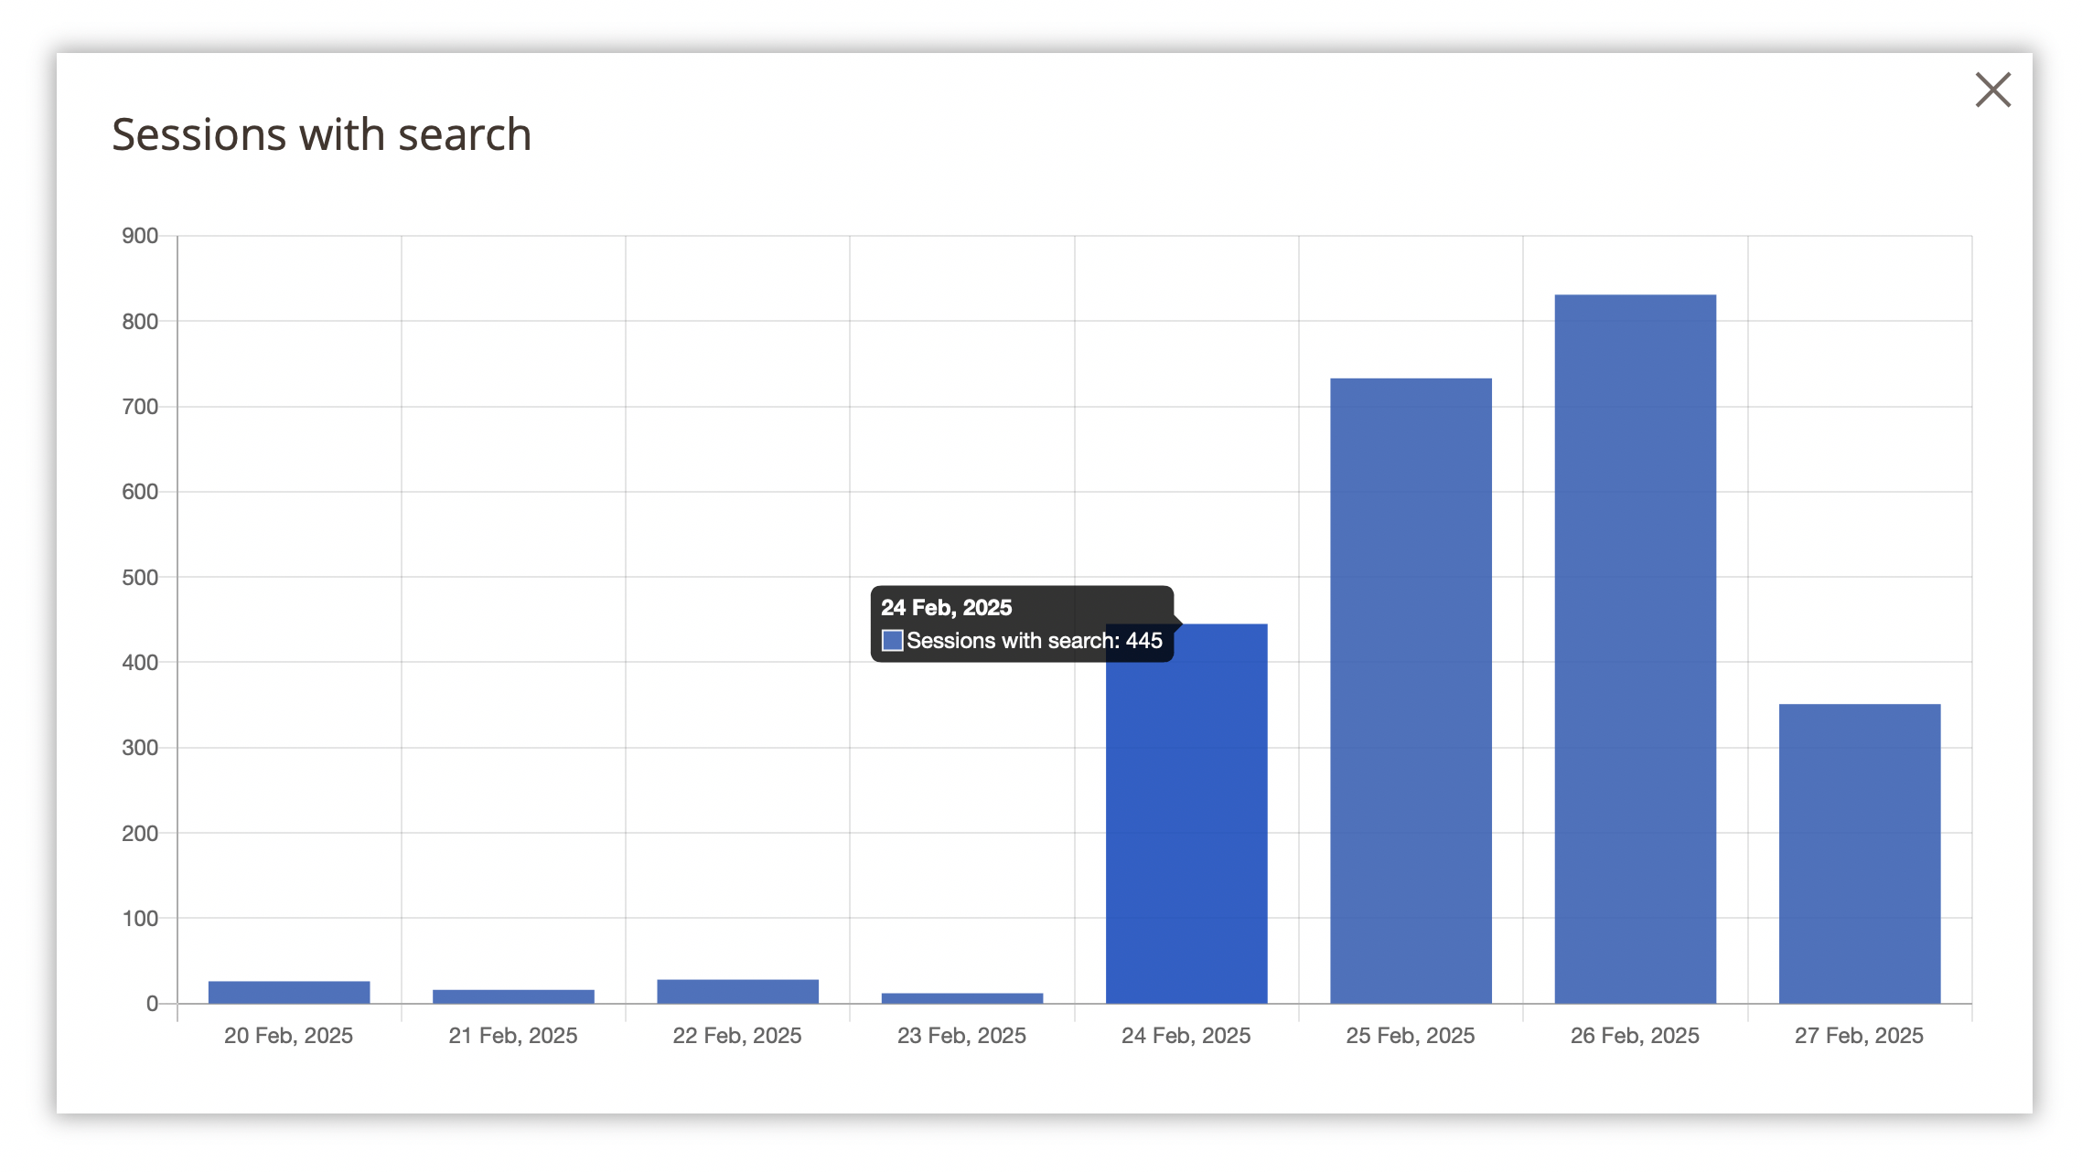This screenshot has width=2082, height=1172.
Task: Click the 20 Feb, 2025 bar
Action: tap(289, 992)
